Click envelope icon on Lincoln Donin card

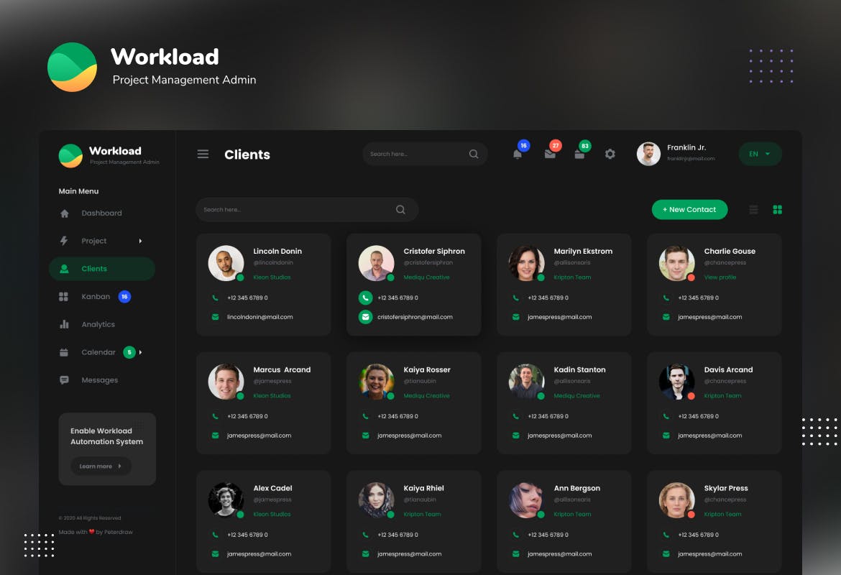215,317
